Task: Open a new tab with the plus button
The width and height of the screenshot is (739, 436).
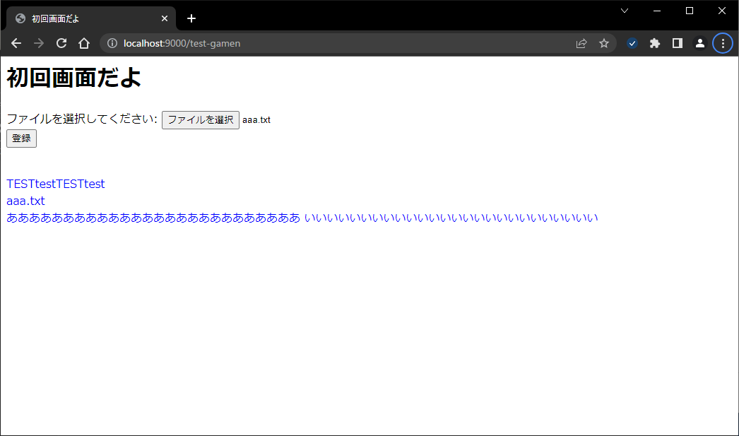Action: coord(191,18)
